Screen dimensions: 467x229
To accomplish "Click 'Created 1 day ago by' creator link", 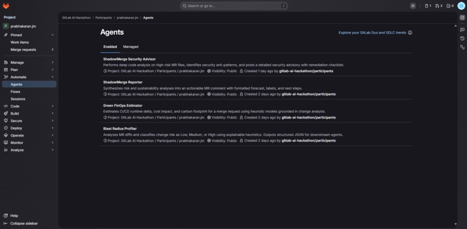I will click(306, 71).
